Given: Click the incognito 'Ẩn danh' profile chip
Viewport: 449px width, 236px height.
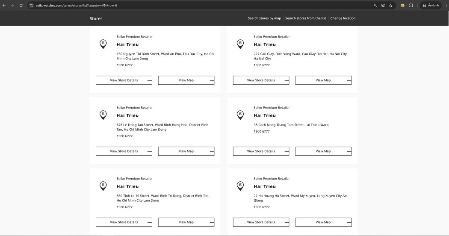Looking at the screenshot, I should (431, 6).
